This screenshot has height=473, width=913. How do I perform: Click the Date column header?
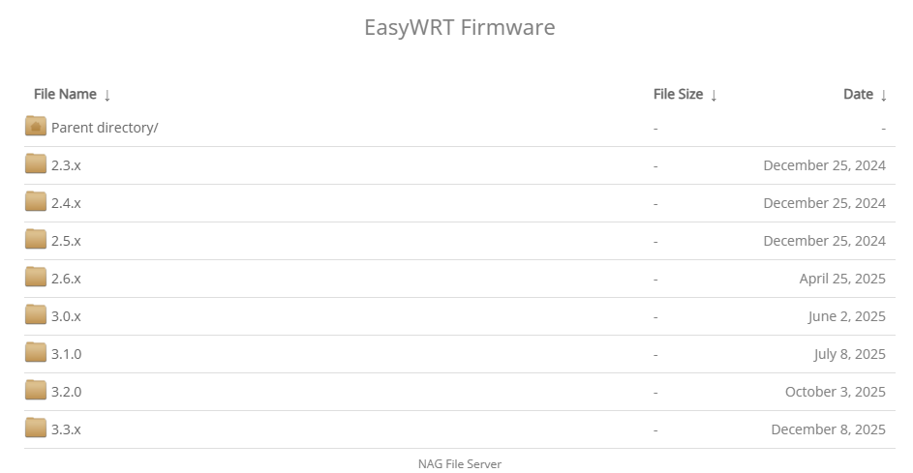pos(858,94)
